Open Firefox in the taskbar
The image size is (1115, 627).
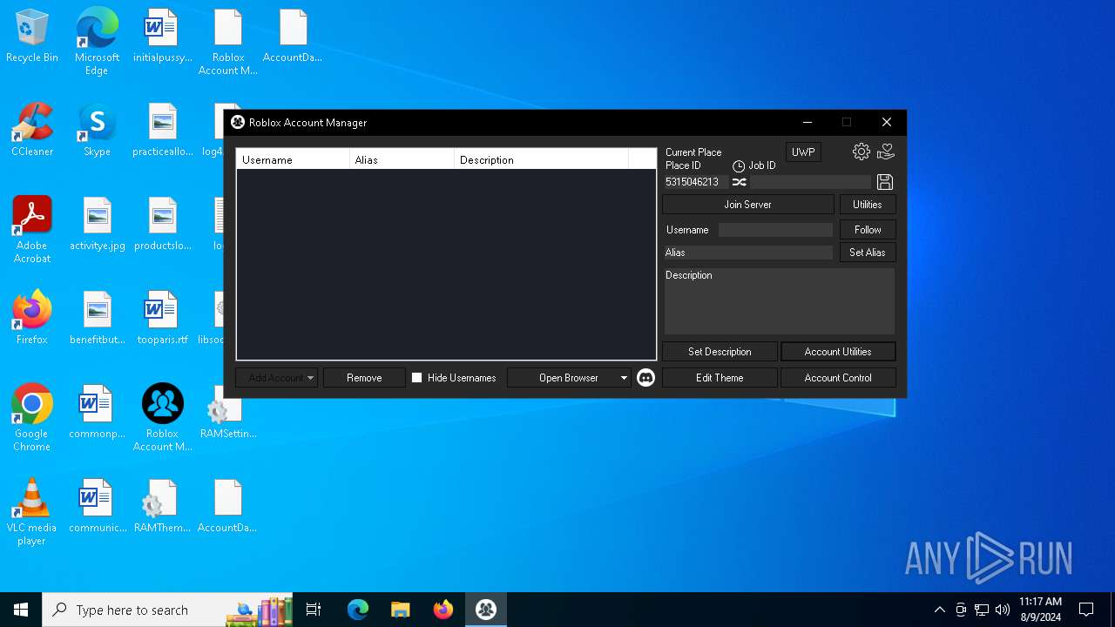(443, 610)
